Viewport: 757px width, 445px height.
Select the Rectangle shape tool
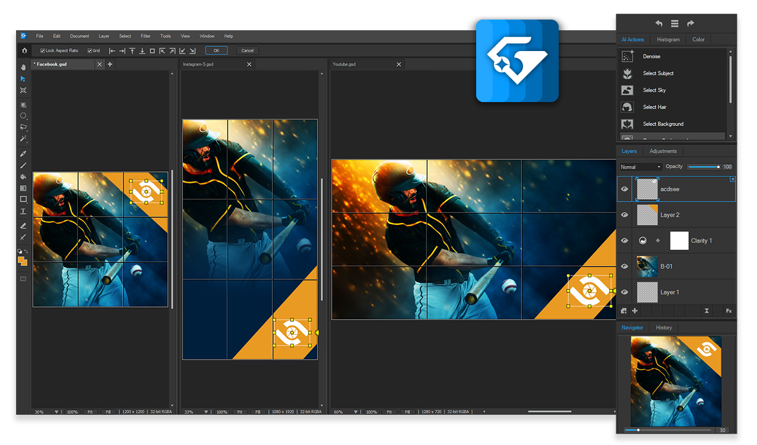23,199
